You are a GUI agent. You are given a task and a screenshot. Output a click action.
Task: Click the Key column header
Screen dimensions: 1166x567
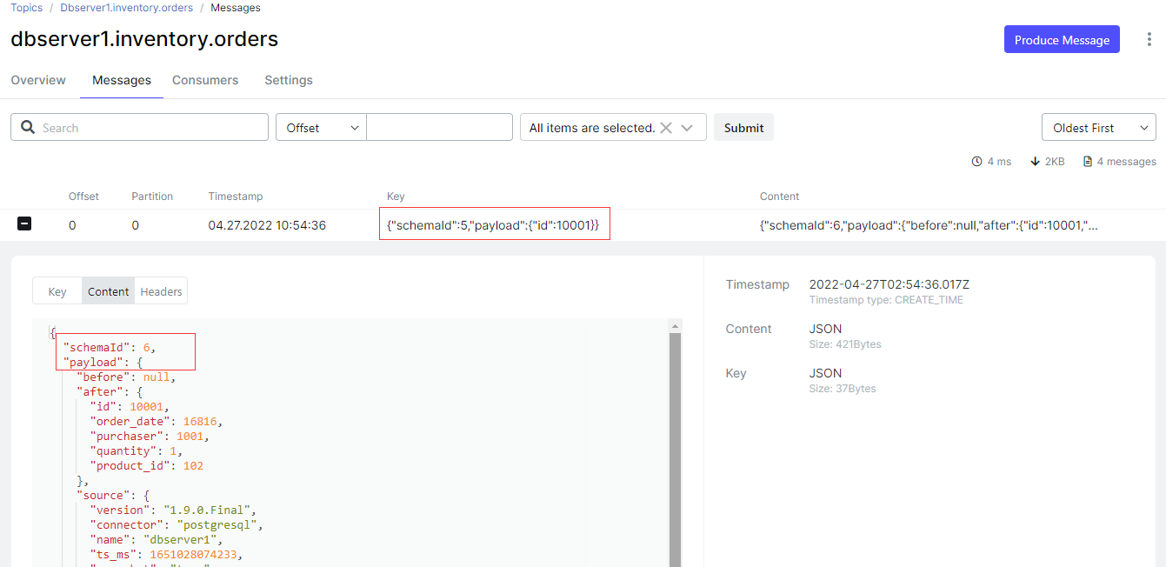click(396, 197)
